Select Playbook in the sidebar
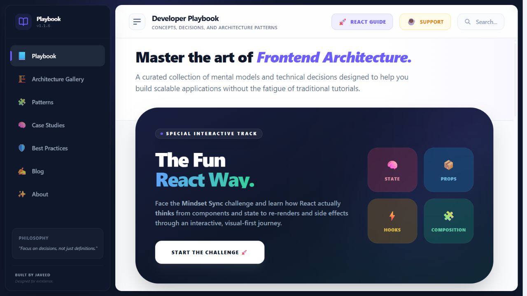This screenshot has width=527, height=296. tap(58, 56)
